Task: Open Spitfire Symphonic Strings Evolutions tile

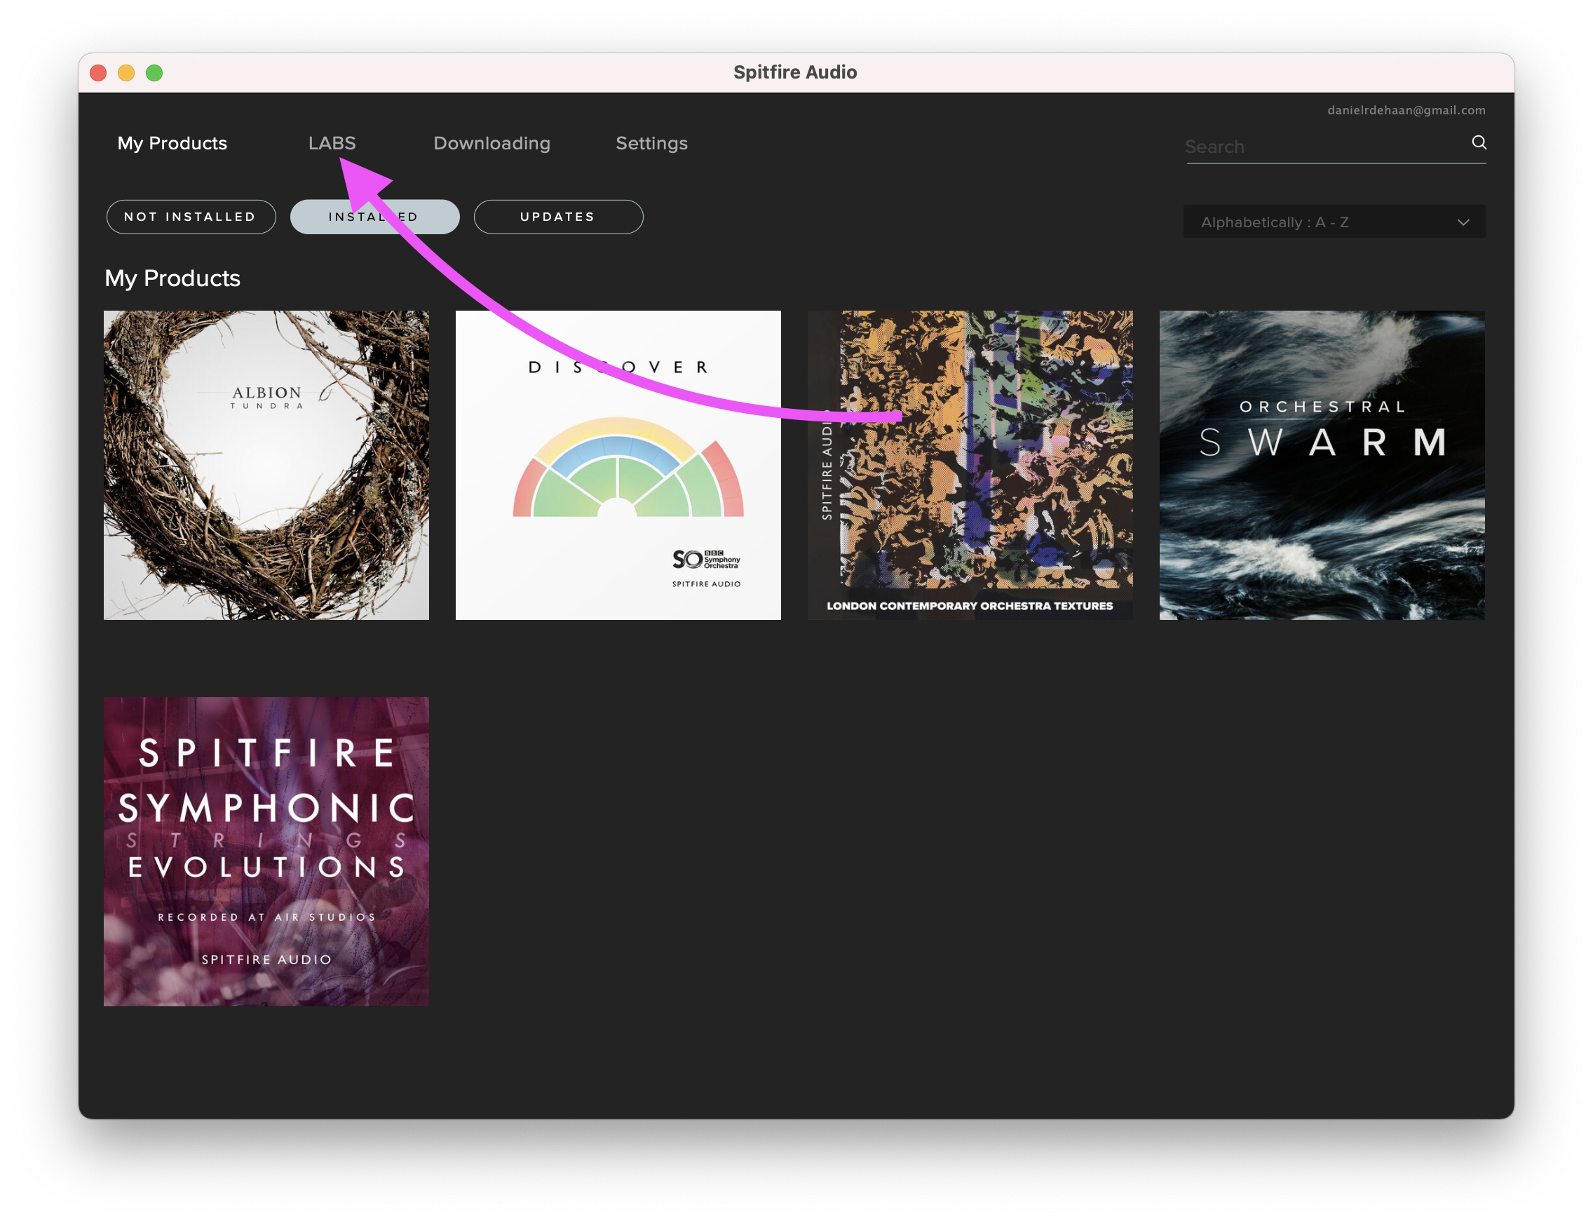Action: pos(266,851)
